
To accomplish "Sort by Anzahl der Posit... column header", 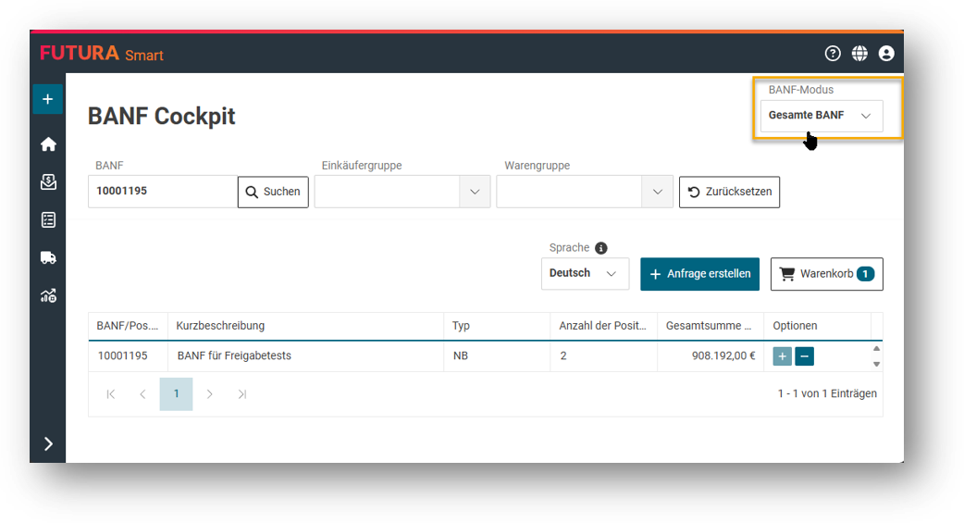I will click(604, 326).
